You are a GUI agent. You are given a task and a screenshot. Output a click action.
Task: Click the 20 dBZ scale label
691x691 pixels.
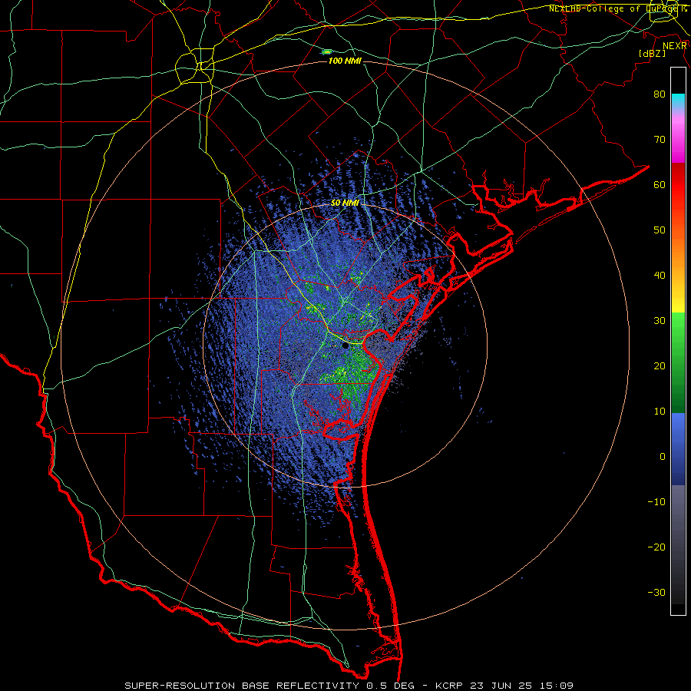tap(660, 365)
